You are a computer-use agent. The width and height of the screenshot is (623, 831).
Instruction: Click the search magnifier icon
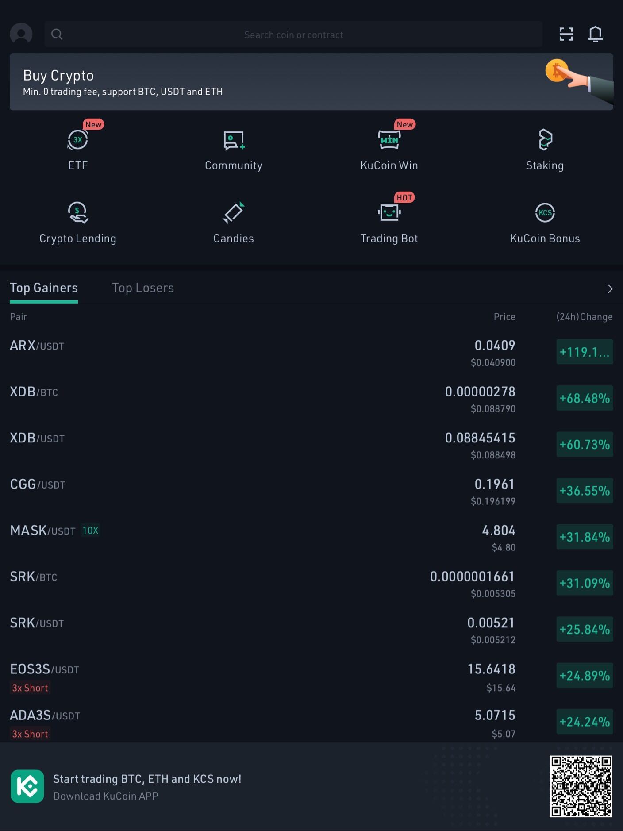pos(57,34)
